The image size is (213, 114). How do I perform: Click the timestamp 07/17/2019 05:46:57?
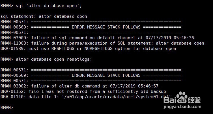pyautogui.click(x=134, y=86)
